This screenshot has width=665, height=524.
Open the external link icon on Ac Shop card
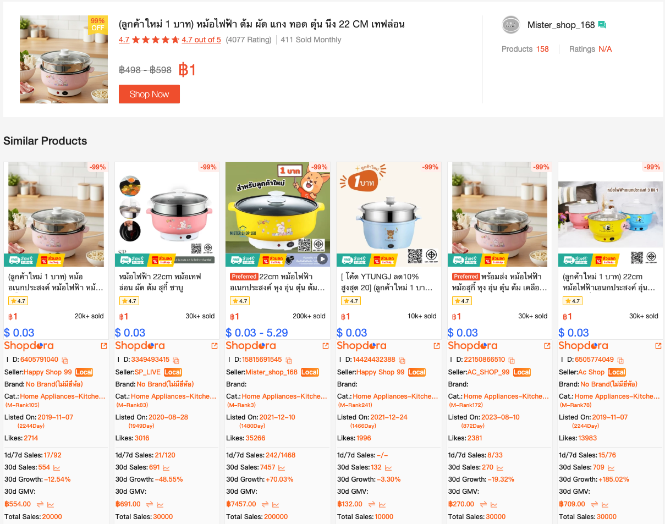tap(658, 346)
